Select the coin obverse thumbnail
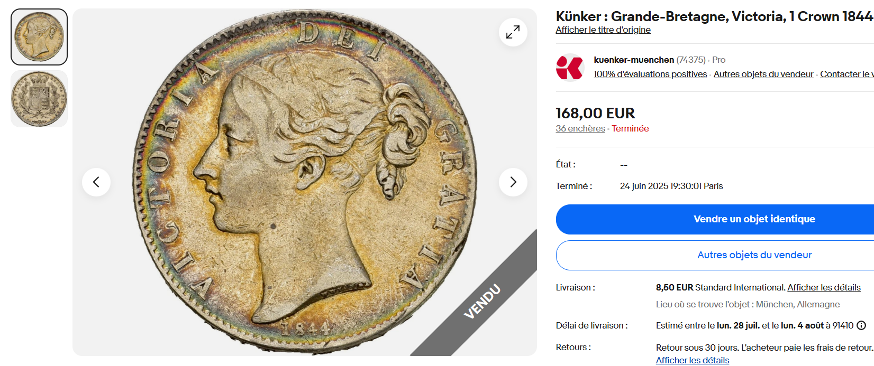 [39, 37]
